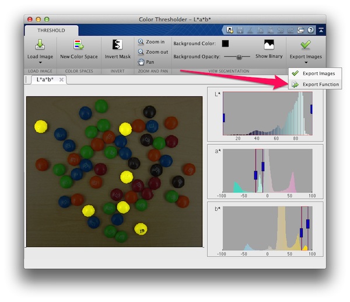Collapse the Export Images dropdown arrow
This screenshot has width=350, height=302.
306,62
